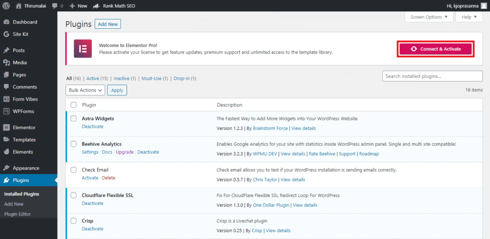
Task: Open Installed Plugins submenu item
Action: tap(22, 194)
